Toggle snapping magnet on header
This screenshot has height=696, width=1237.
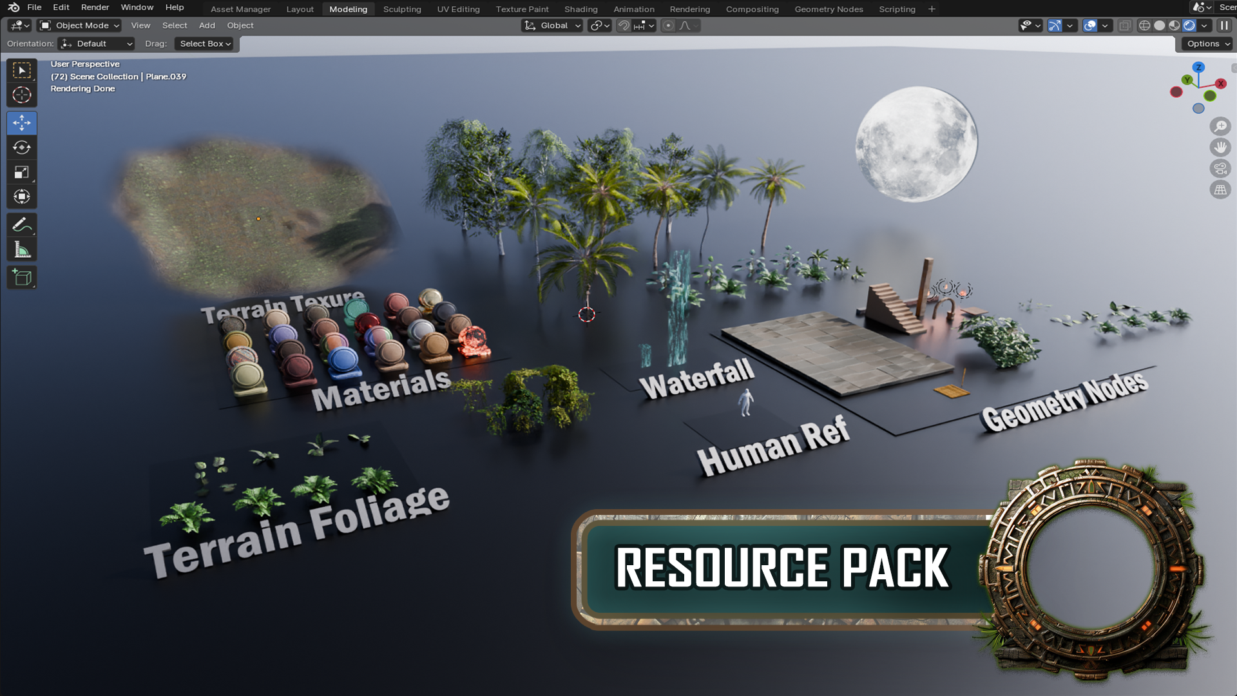pos(624,26)
